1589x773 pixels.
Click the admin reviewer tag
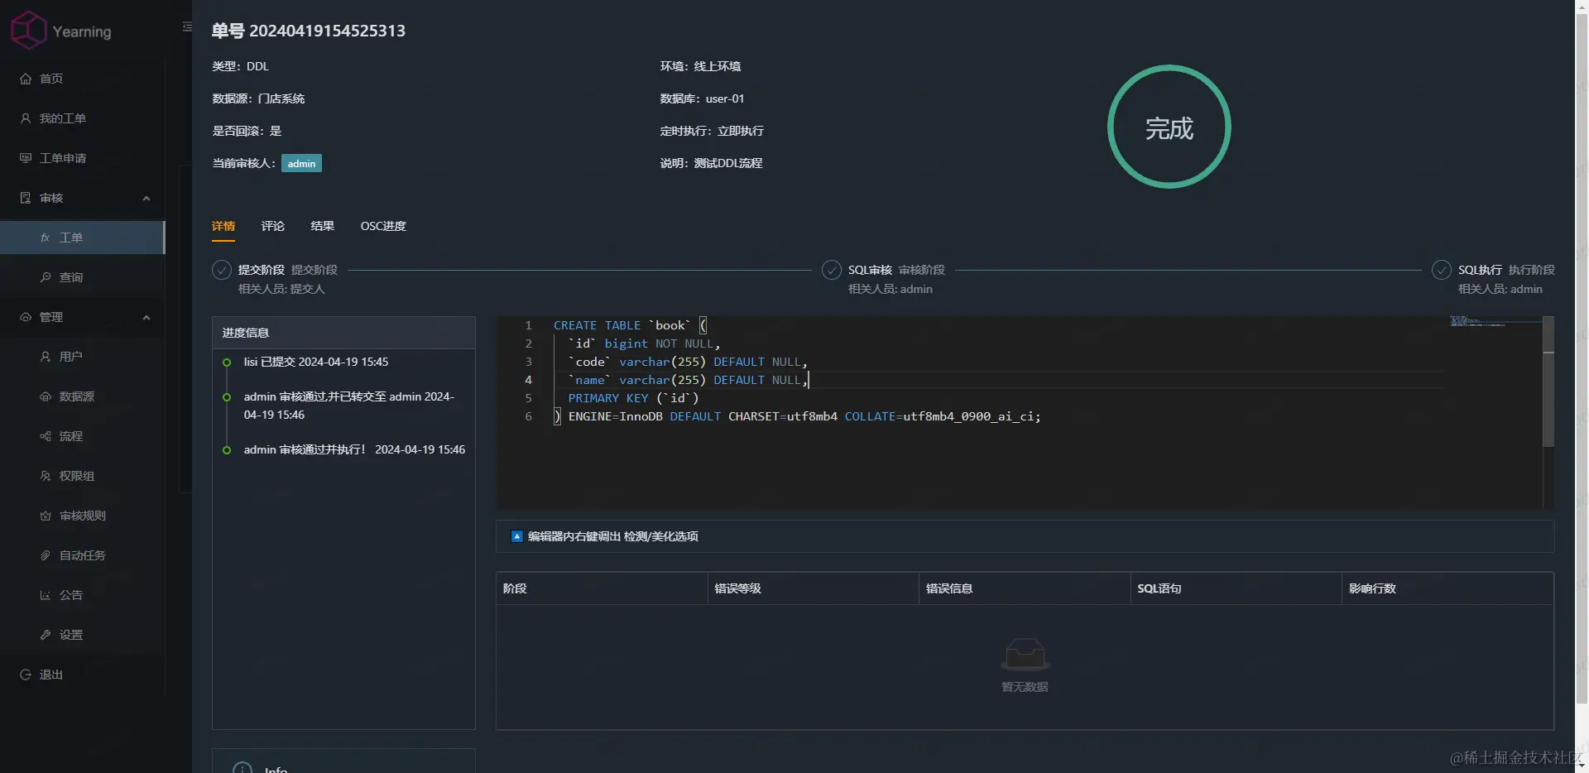pyautogui.click(x=301, y=163)
